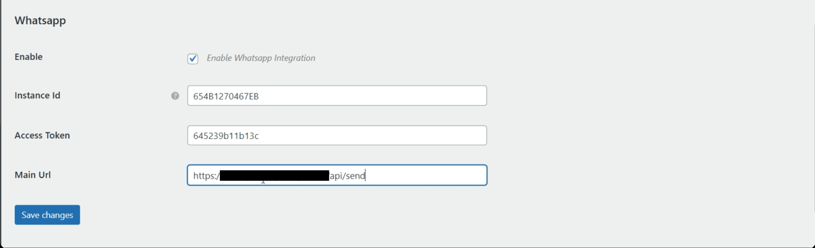815x248 pixels.
Task: Click the "Enable Whatsapp Integration" label text
Action: tap(261, 58)
